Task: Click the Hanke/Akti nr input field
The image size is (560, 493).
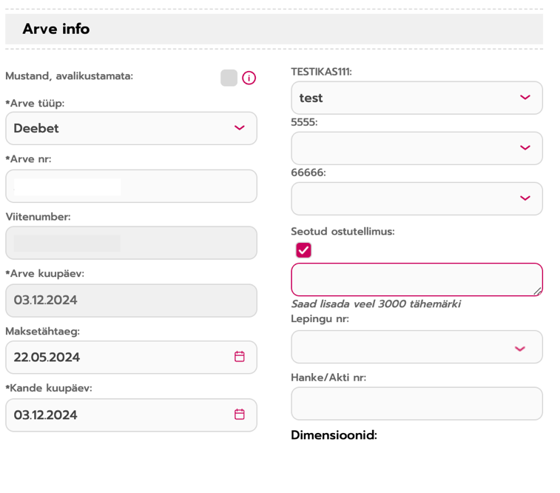Action: tap(416, 404)
